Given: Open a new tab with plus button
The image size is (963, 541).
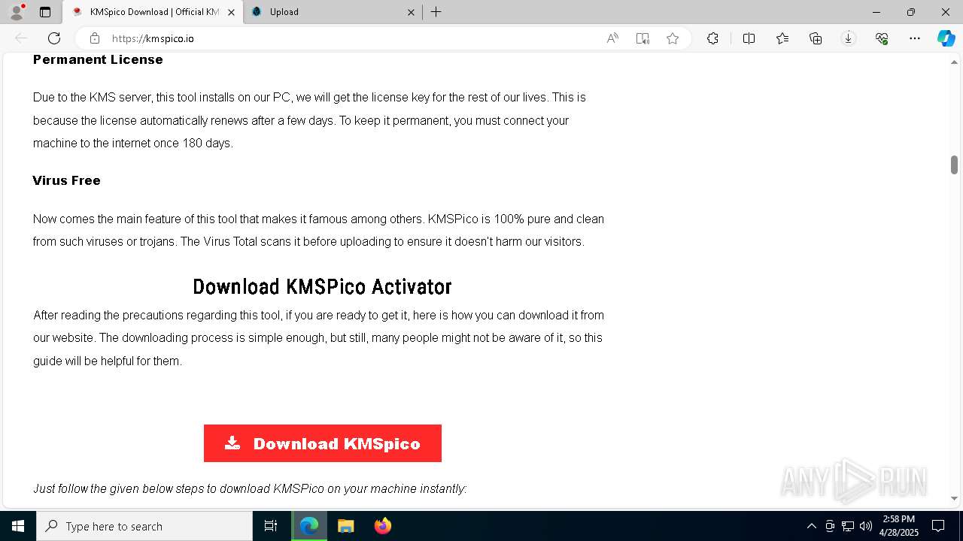Looking at the screenshot, I should click(x=436, y=12).
